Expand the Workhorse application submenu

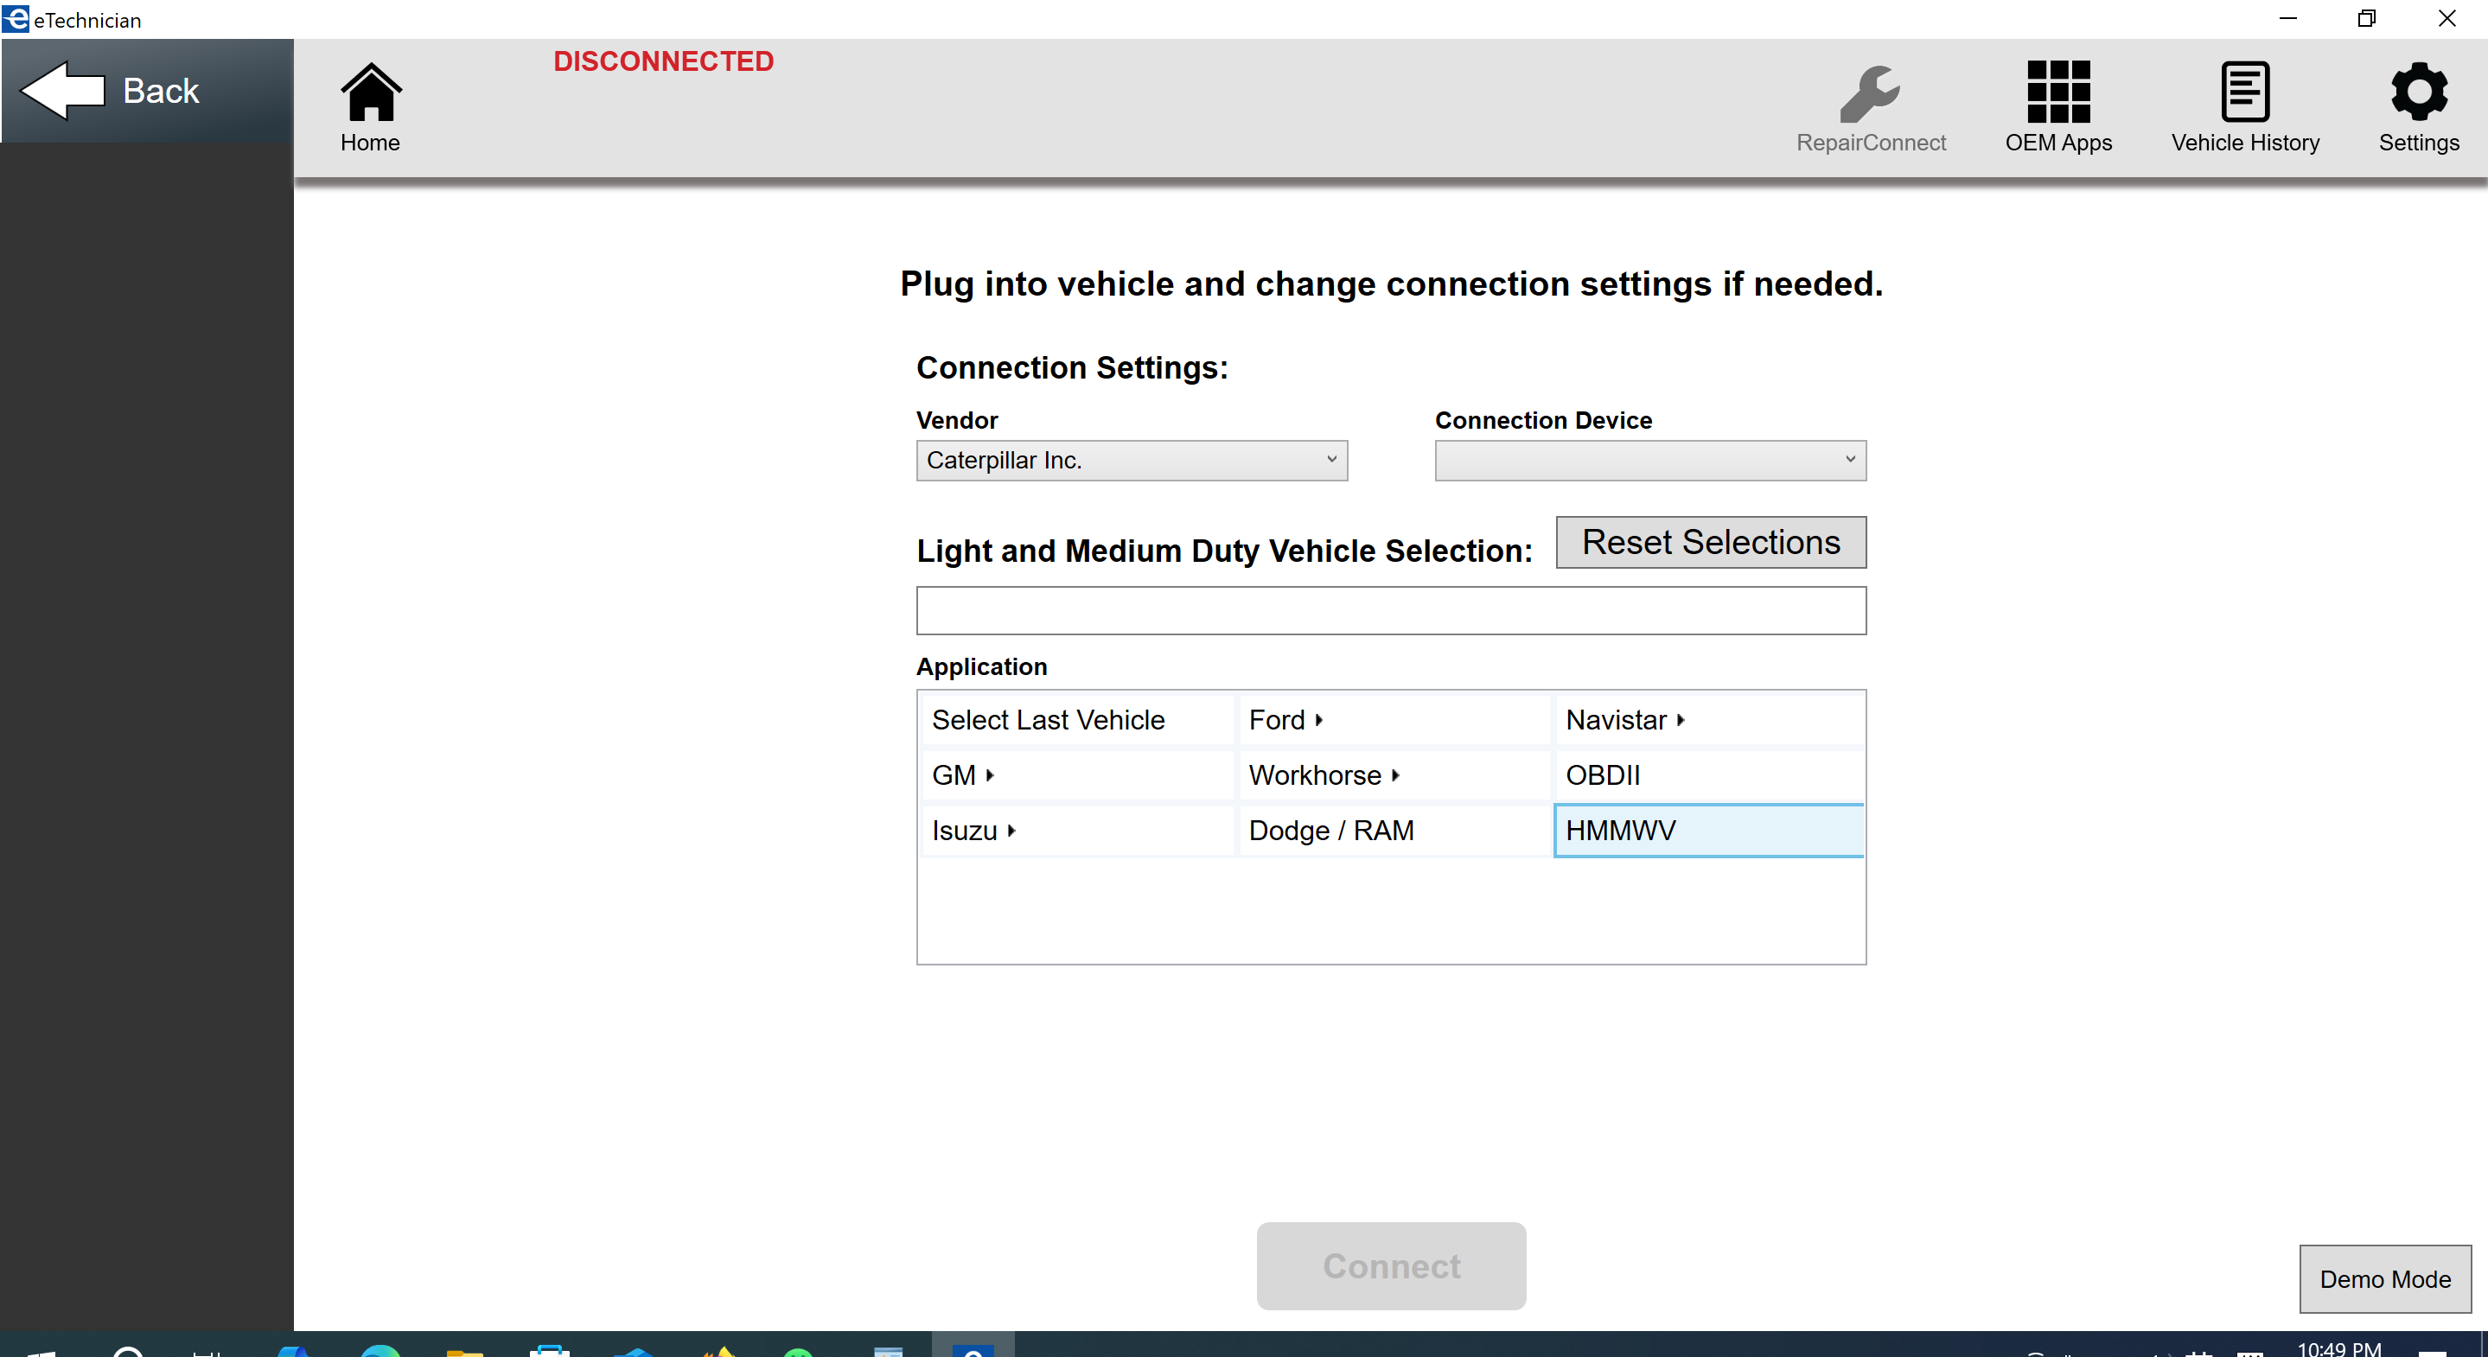pos(1394,774)
